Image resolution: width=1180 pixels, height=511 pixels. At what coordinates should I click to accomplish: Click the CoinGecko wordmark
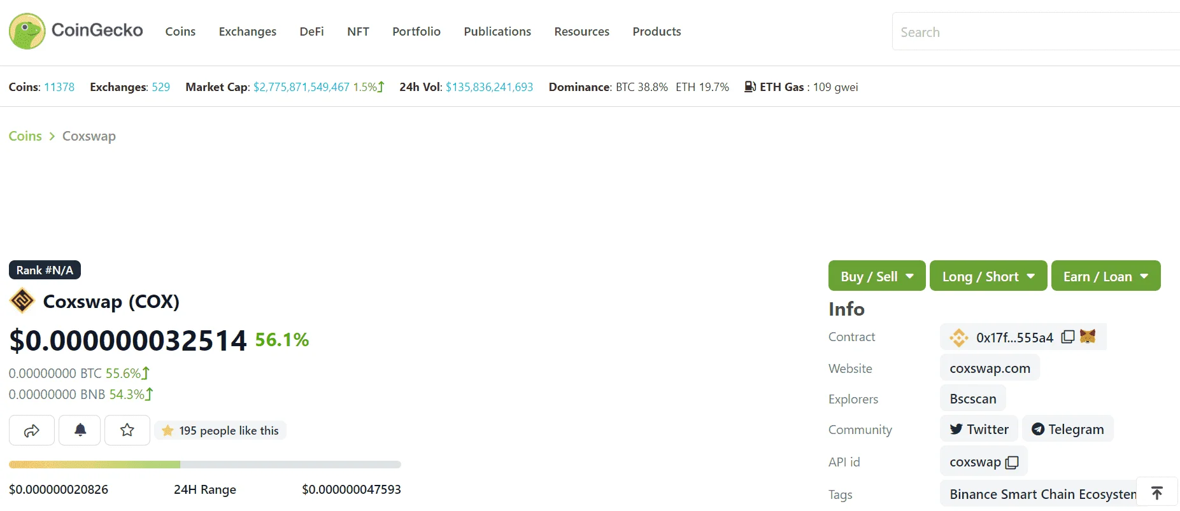(x=97, y=31)
